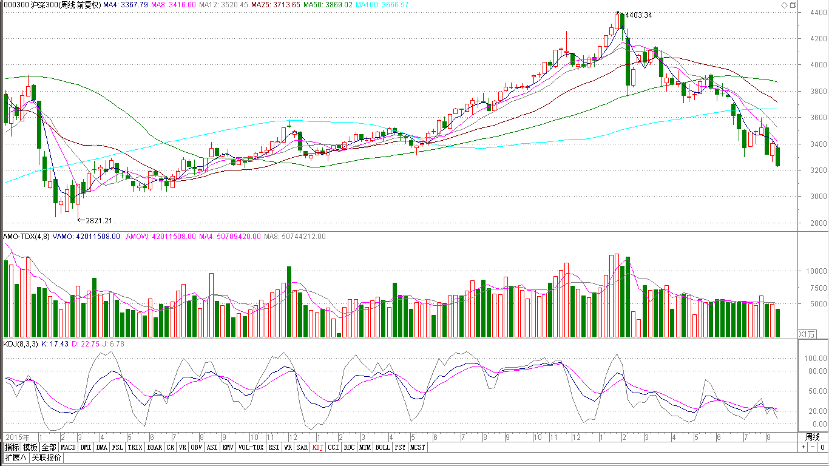Switch indicator to ROC

click(x=349, y=447)
